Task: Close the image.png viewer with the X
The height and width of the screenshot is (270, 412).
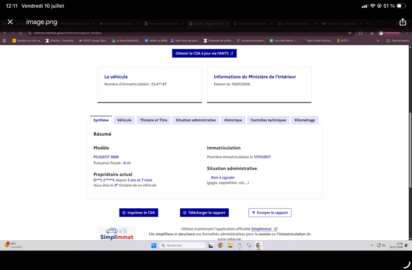Action: [10, 22]
